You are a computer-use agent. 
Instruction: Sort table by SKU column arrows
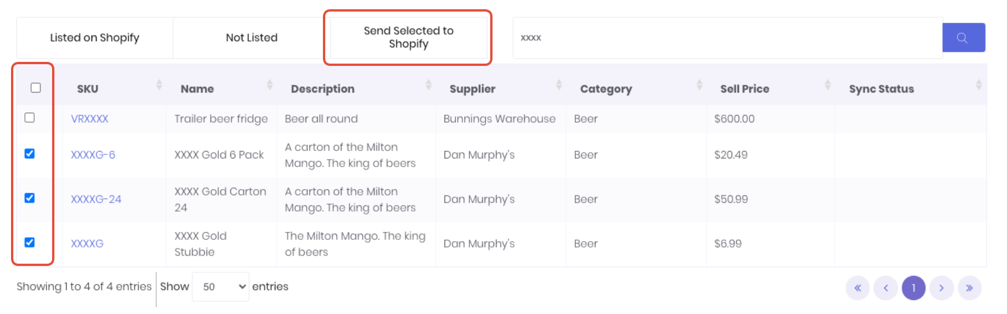159,85
